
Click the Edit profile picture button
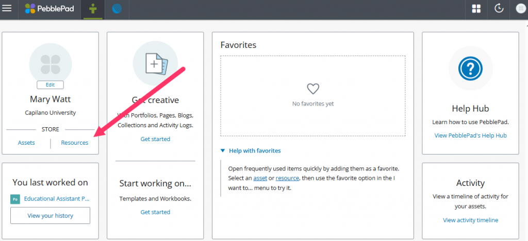(x=50, y=84)
